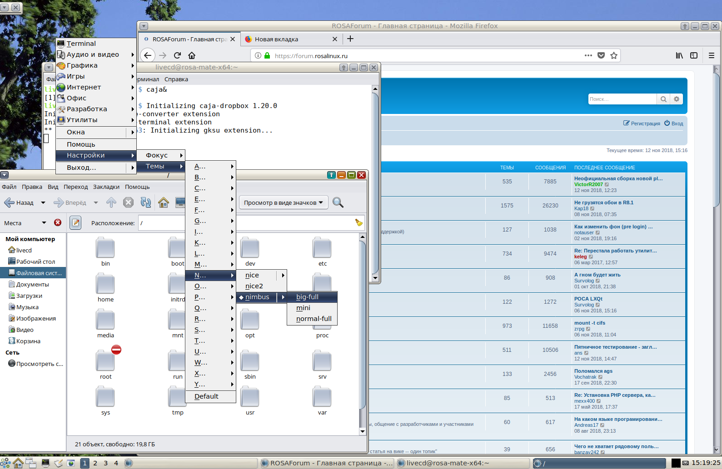Click the Регистрация link on forum
722x469 pixels.
[x=642, y=123]
